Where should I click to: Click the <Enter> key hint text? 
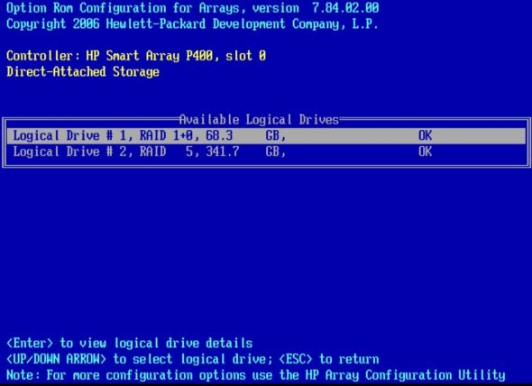pos(30,344)
